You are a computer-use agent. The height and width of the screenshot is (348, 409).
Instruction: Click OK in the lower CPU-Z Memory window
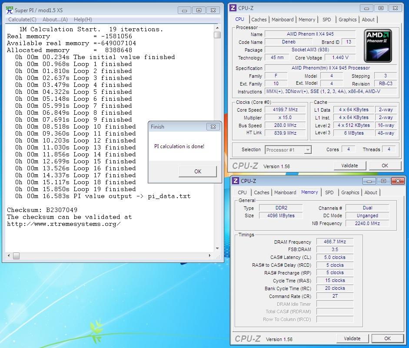pyautogui.click(x=387, y=338)
